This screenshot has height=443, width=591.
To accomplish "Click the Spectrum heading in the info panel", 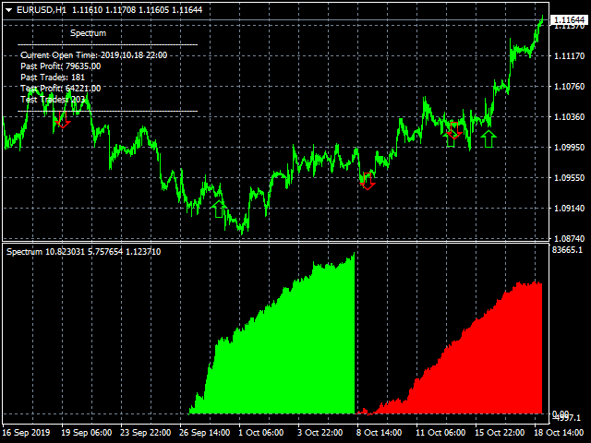I will [x=89, y=33].
